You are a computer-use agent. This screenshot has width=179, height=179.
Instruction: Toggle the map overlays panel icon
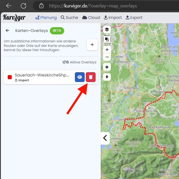(107, 39)
